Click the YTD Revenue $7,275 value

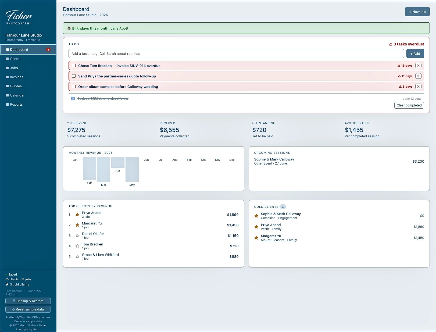[76, 130]
